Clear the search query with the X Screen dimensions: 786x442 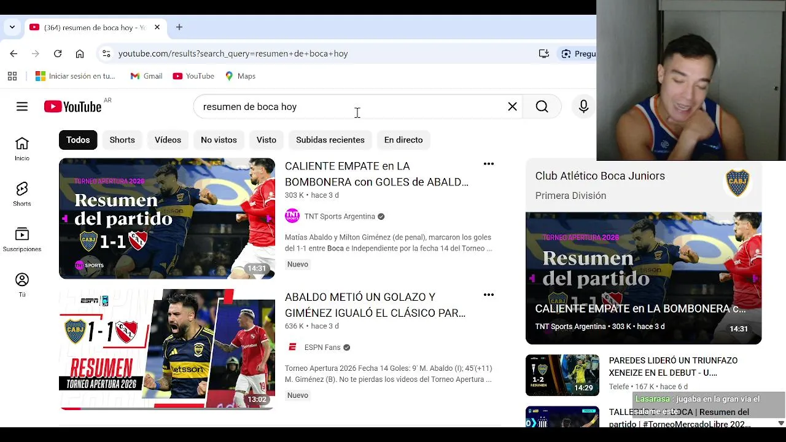(x=512, y=107)
